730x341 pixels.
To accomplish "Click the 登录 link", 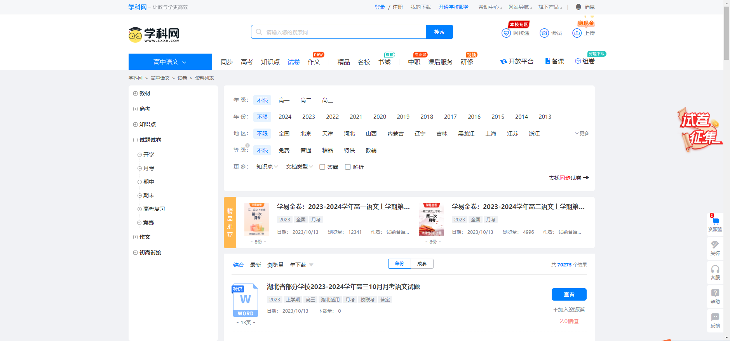I will click(x=380, y=7).
